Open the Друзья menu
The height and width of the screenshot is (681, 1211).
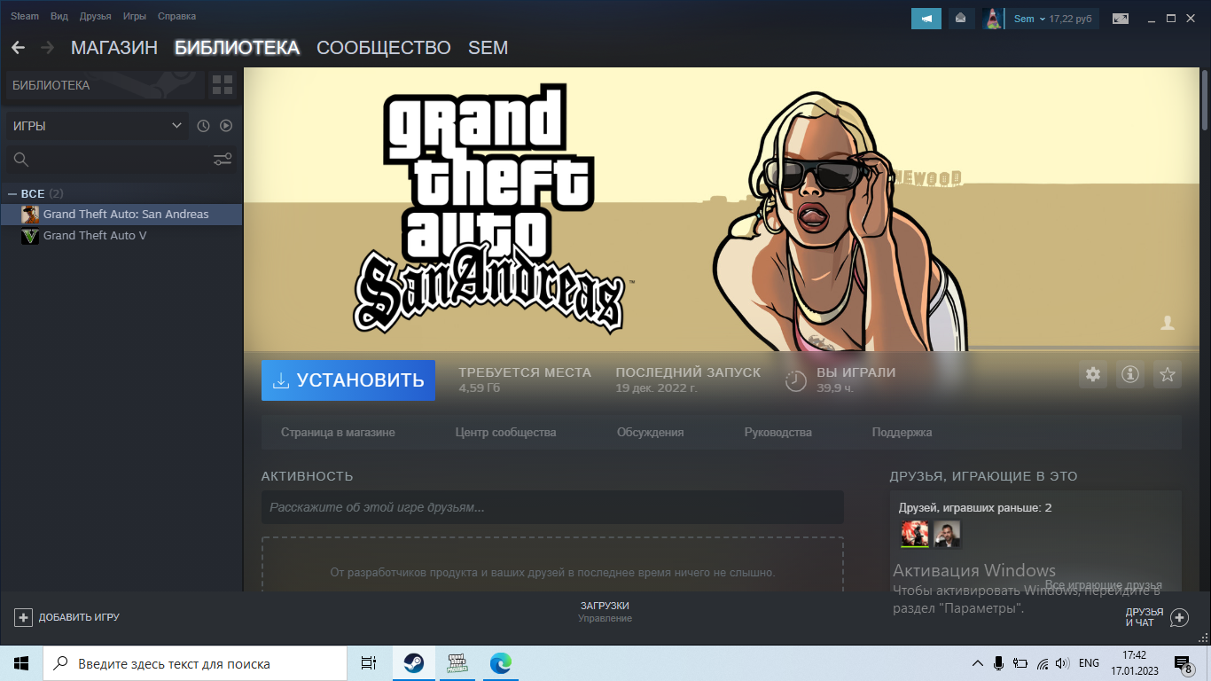coord(95,17)
